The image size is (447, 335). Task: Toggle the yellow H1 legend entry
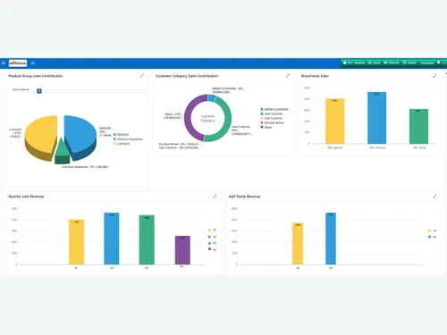(432, 230)
